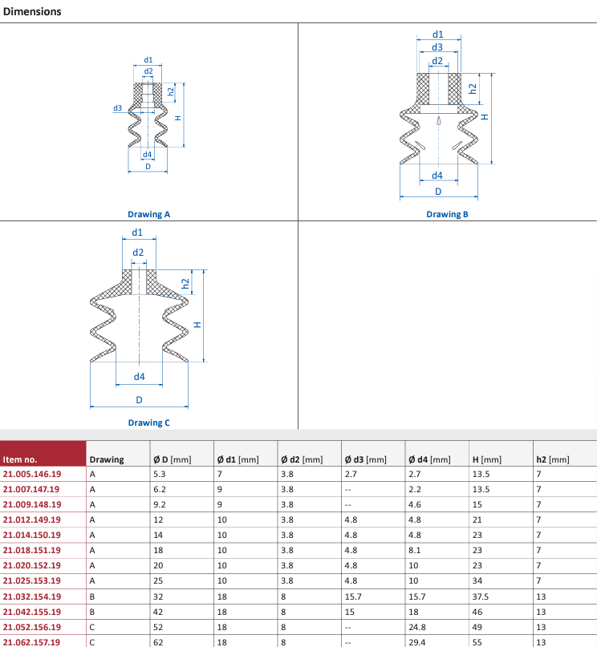Click the Drawing C bellows illustration
Viewport: 597px width, 647px height.
point(148,318)
